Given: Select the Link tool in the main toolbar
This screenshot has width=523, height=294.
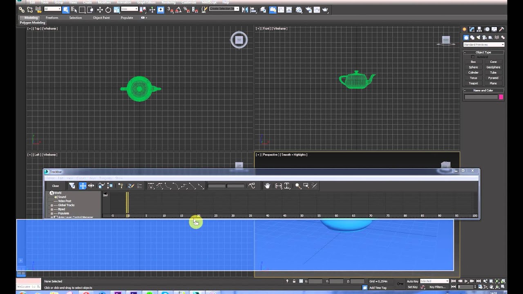Looking at the screenshot, I should (22, 9).
